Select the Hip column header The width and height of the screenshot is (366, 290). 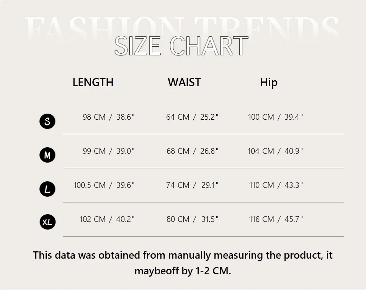(x=269, y=83)
